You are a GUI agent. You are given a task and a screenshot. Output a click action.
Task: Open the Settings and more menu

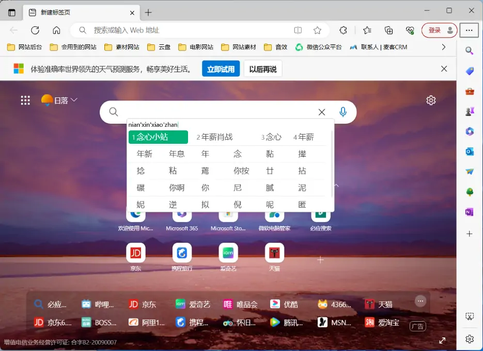click(x=469, y=30)
